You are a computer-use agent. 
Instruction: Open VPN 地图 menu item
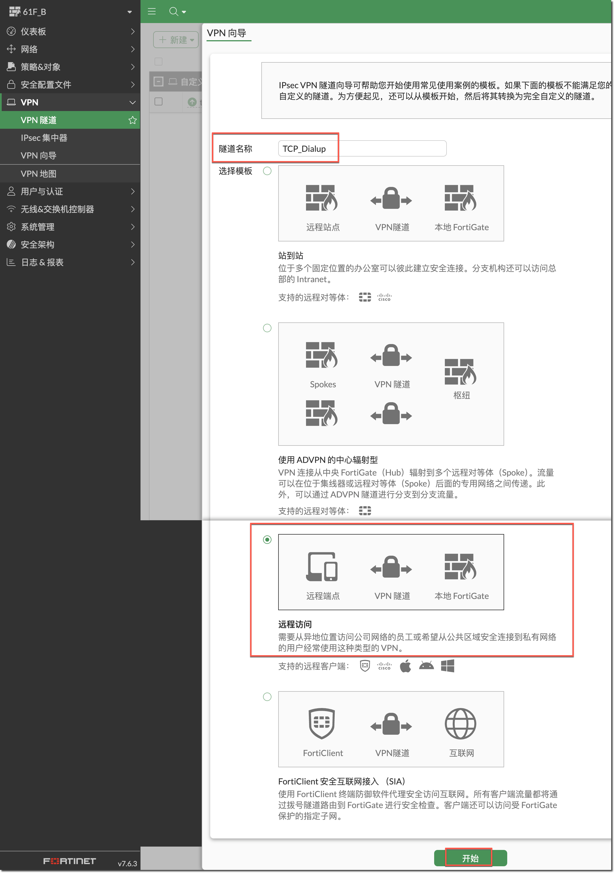click(38, 174)
